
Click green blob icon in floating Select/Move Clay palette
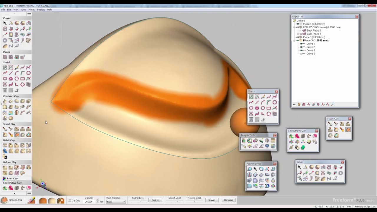pos(303,147)
